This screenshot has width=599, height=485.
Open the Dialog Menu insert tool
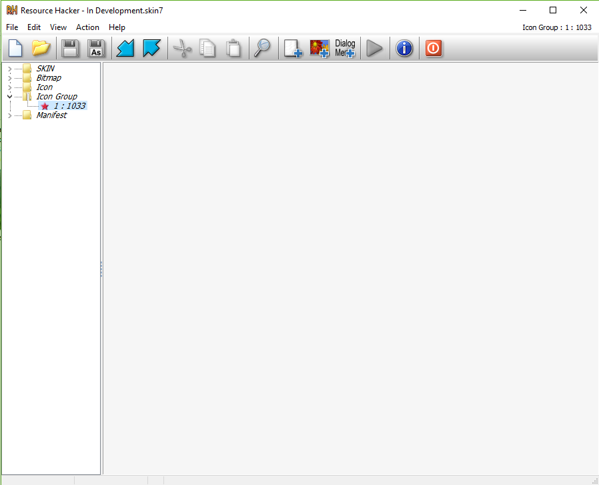click(x=345, y=49)
